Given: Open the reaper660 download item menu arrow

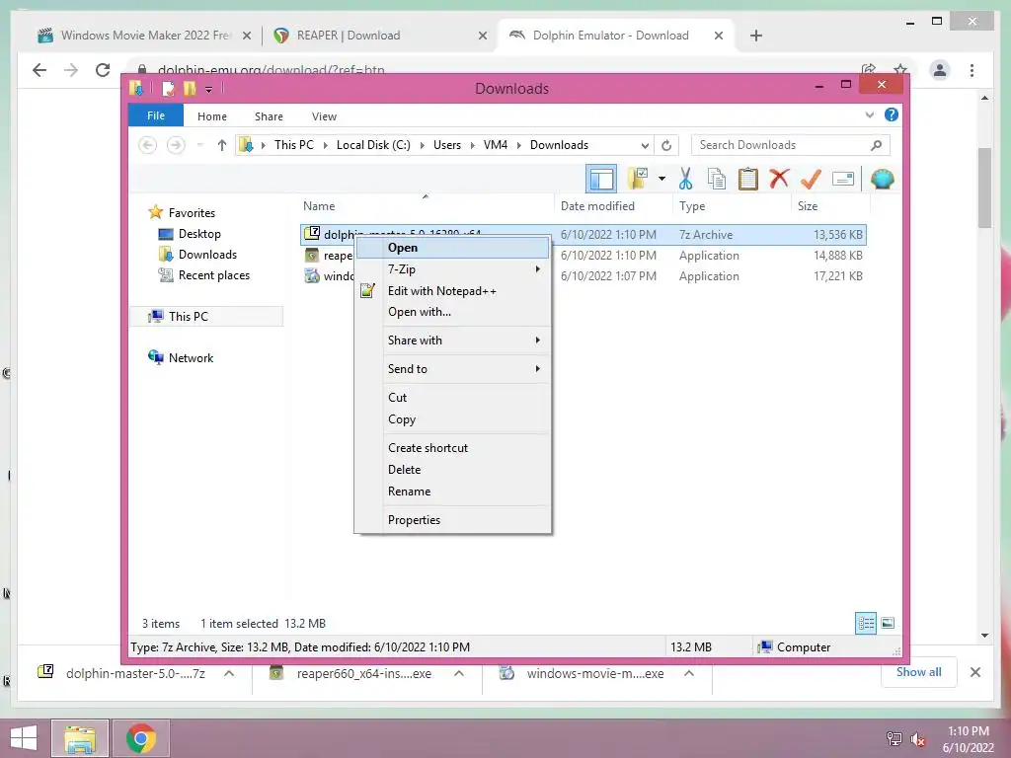Looking at the screenshot, I should click(459, 673).
